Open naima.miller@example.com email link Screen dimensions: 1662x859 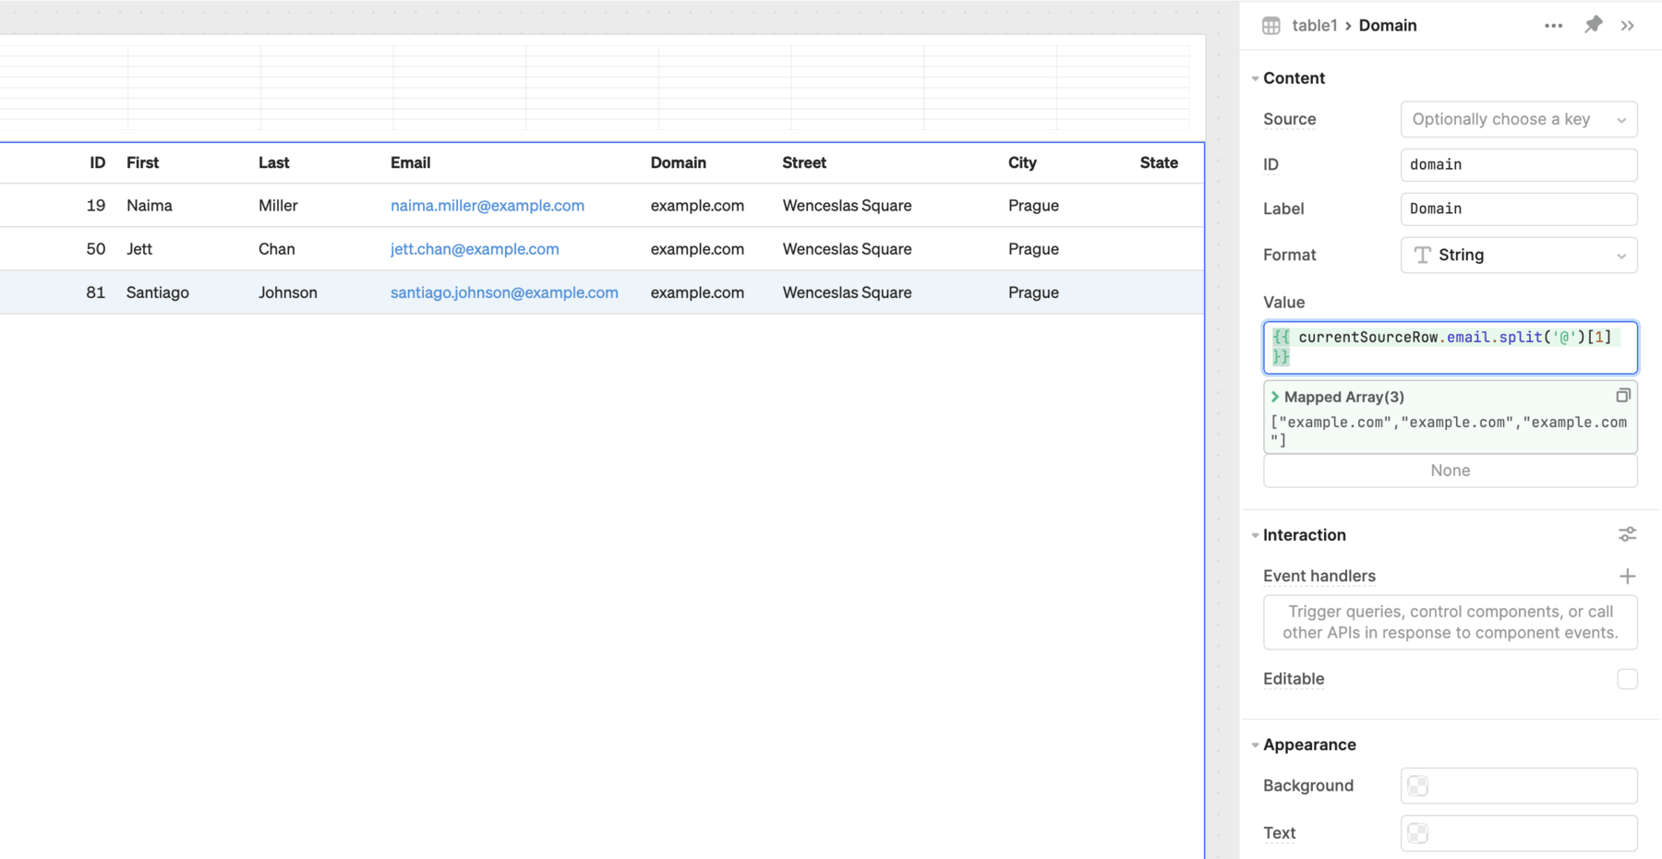[x=488, y=206]
